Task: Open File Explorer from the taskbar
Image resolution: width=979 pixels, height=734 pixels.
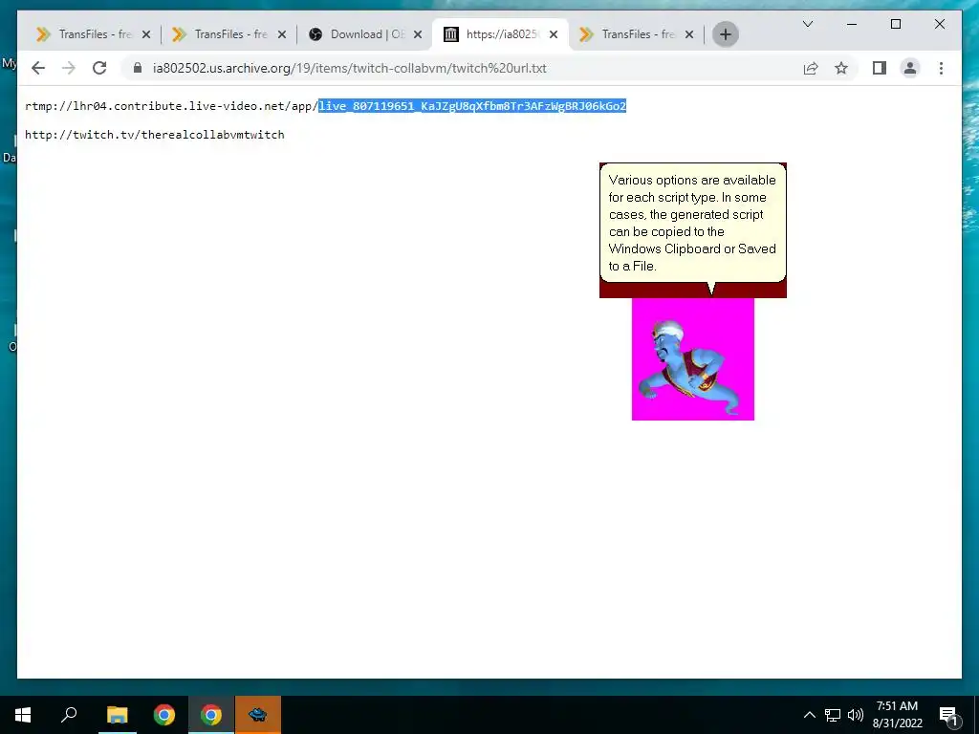Action: 117,715
